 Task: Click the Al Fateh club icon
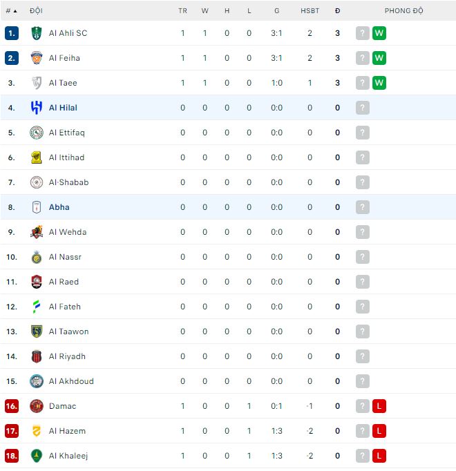click(37, 307)
